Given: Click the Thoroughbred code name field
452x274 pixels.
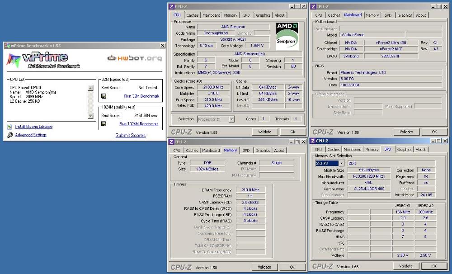Looking at the screenshot, I should tap(216, 33).
